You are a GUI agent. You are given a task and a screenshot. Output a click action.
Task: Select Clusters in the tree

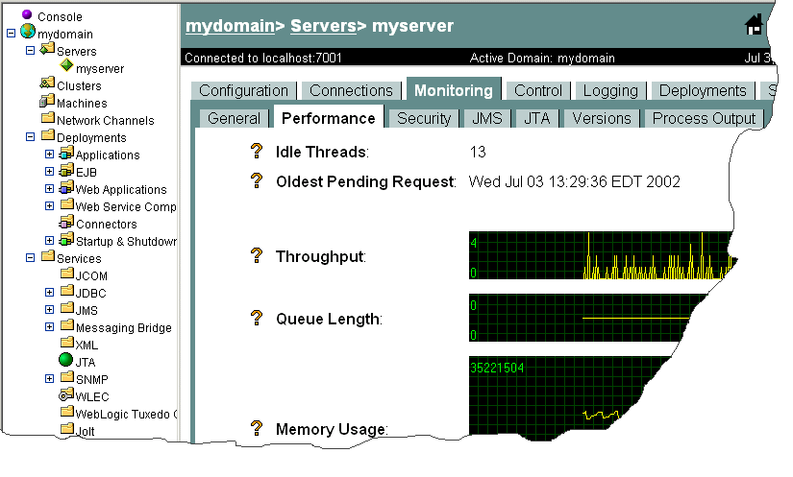pos(79,85)
